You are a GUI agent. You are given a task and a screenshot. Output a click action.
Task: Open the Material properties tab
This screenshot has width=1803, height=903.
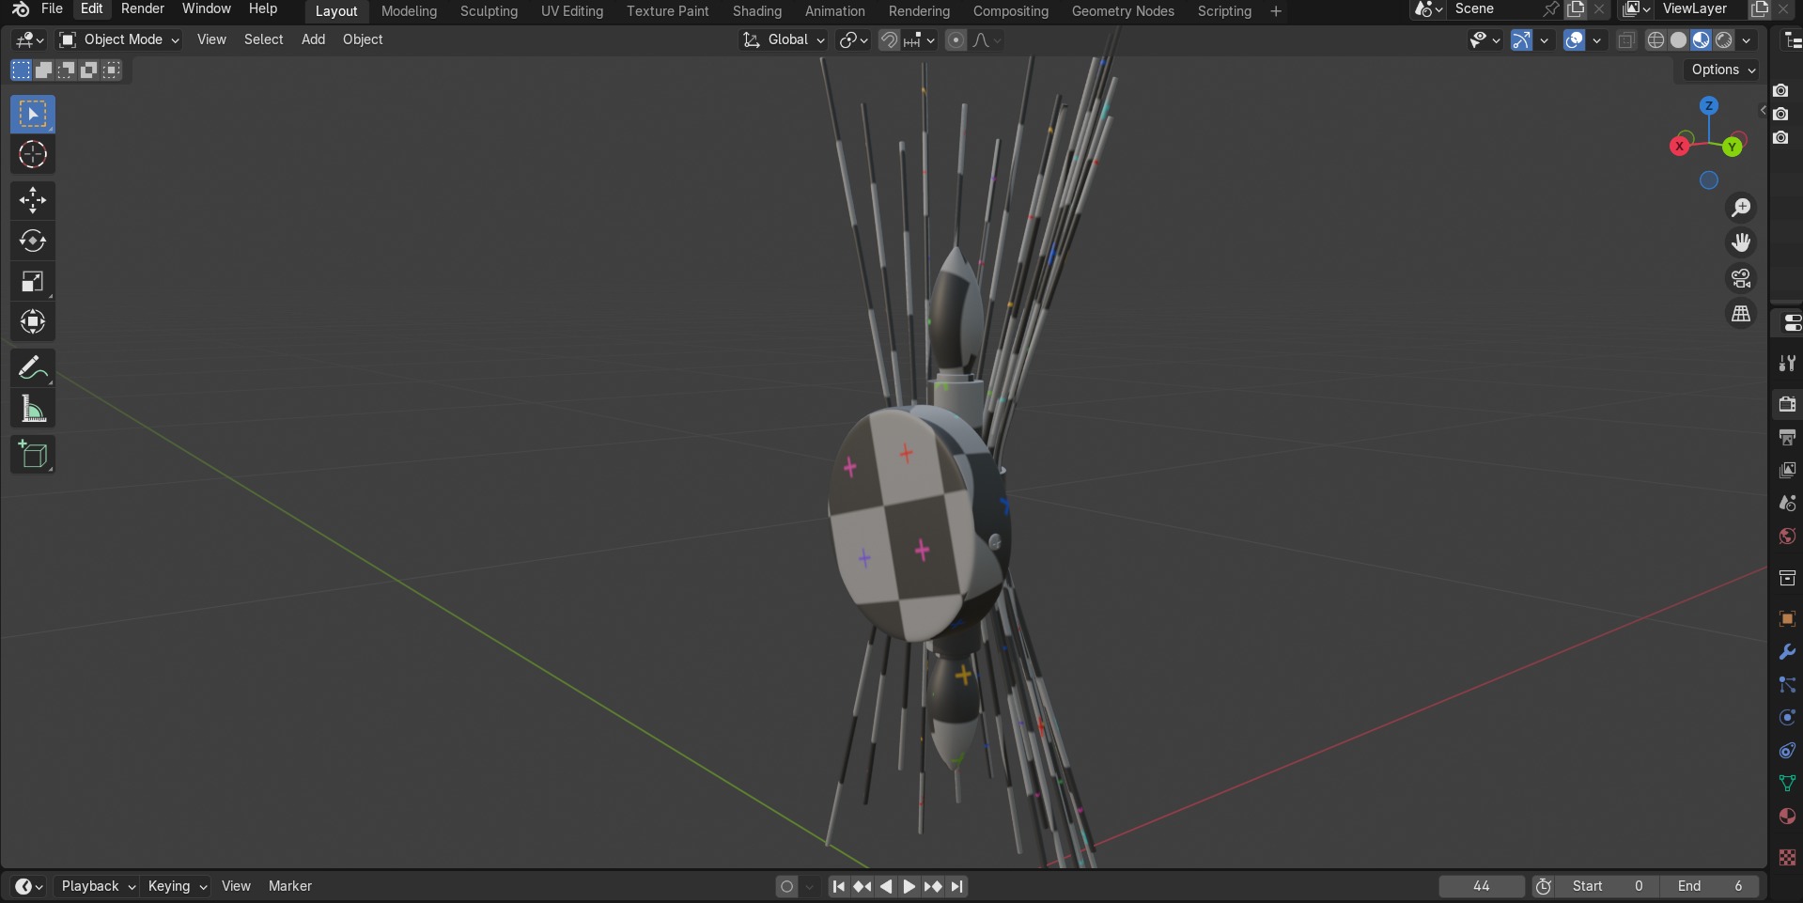point(1787,817)
